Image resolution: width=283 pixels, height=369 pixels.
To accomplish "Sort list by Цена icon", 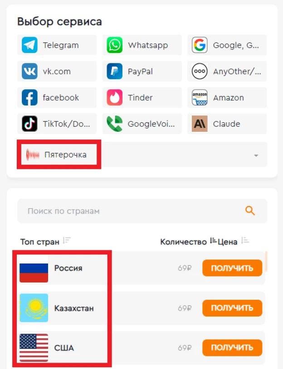I will tap(245, 241).
